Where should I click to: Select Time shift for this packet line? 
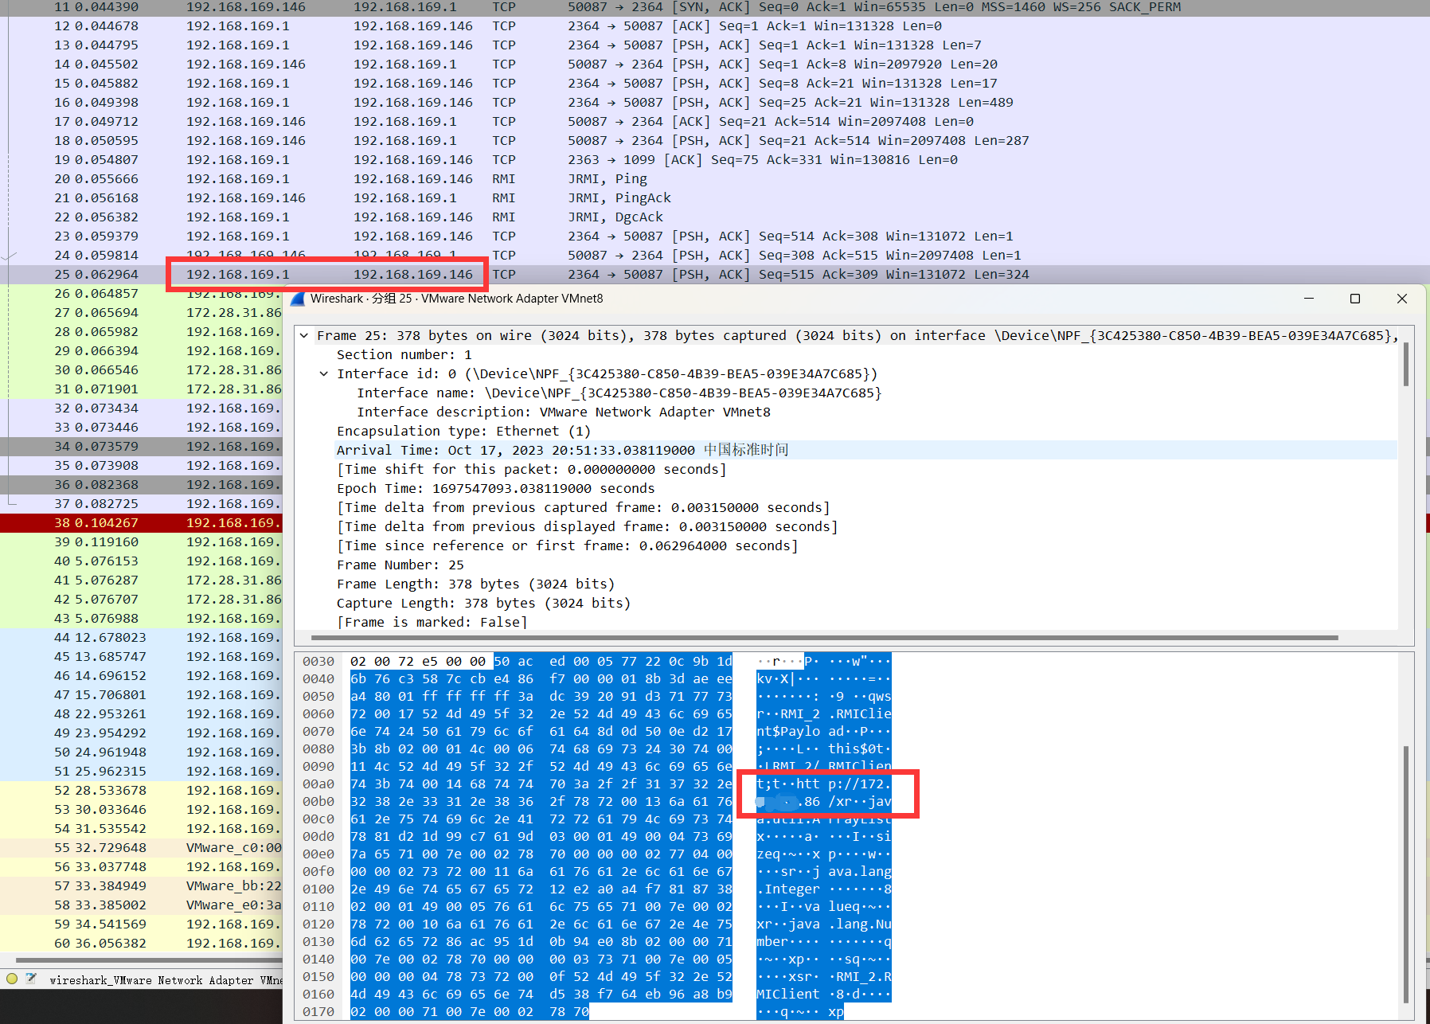point(531,470)
